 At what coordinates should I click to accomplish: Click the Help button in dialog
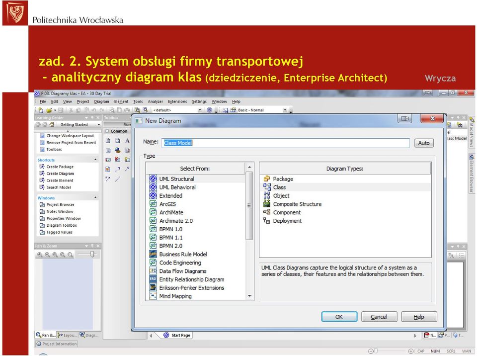click(419, 317)
